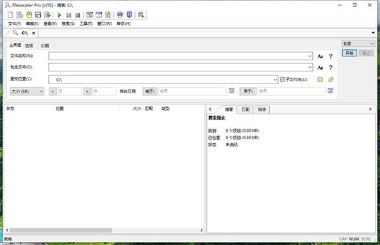Screen dimensions: 380x245
Task: Toggle the less-than size button
Action: tap(87, 91)
